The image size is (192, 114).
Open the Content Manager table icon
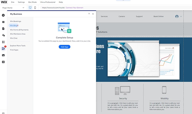click(3, 62)
